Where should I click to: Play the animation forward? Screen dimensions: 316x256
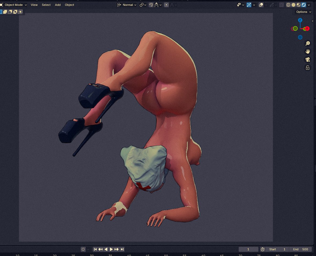pos(111,249)
